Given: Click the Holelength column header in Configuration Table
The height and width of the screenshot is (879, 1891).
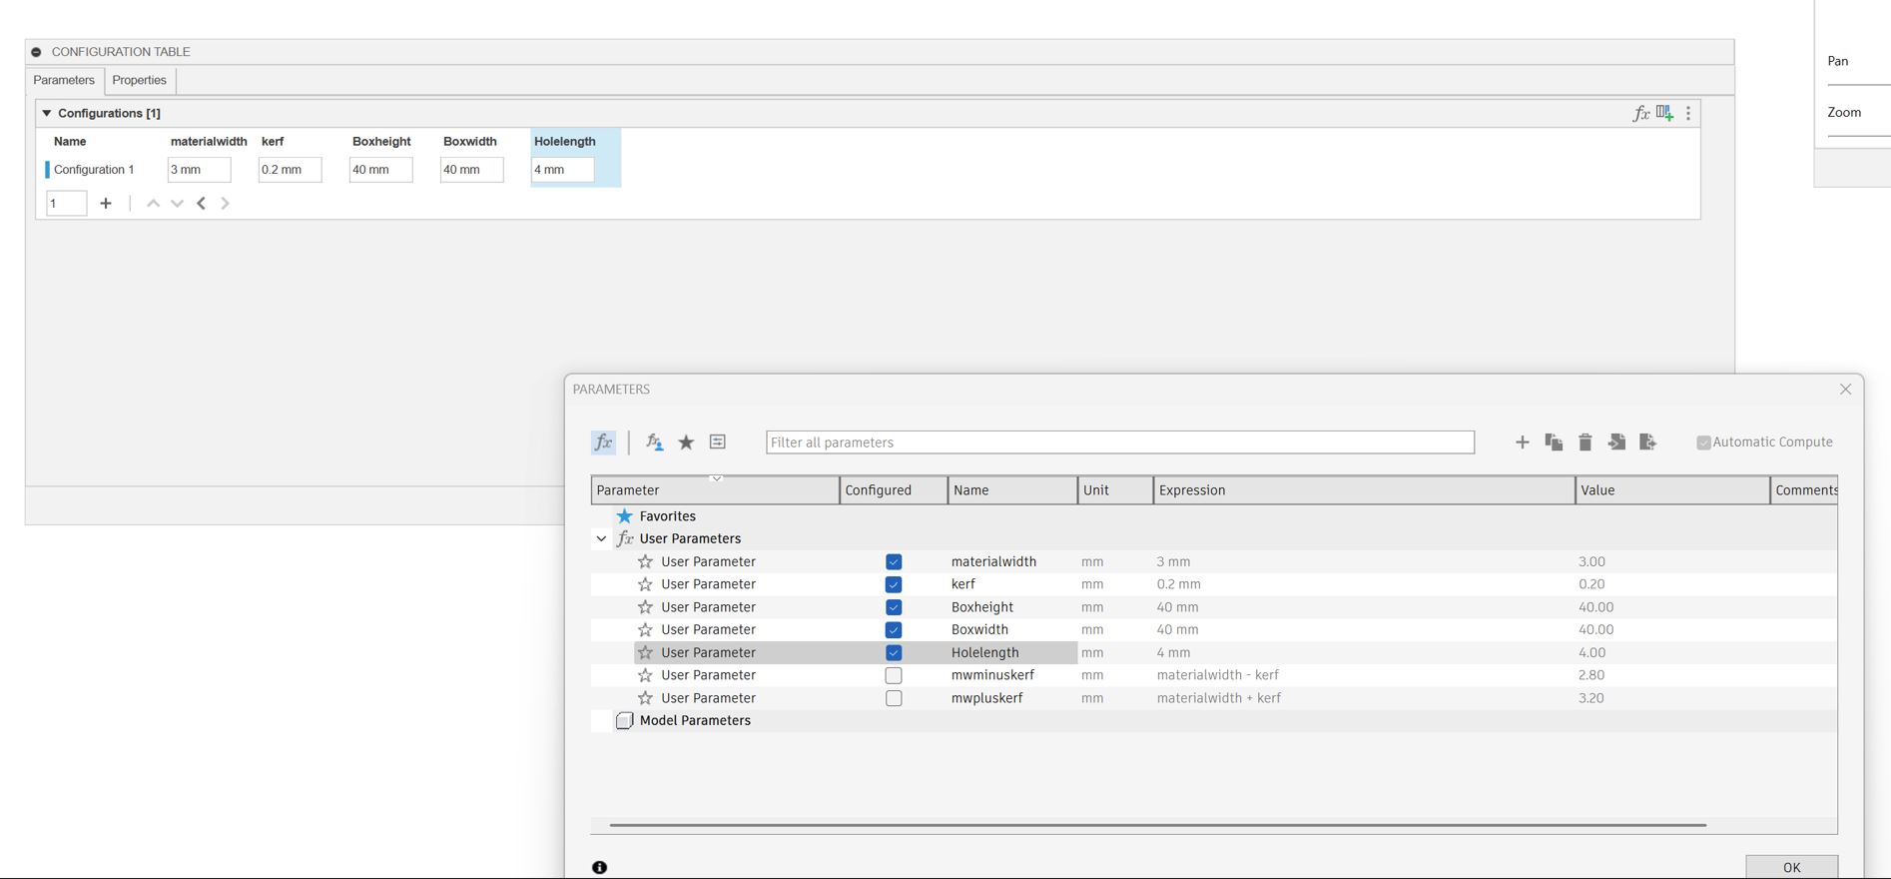Looking at the screenshot, I should (565, 142).
